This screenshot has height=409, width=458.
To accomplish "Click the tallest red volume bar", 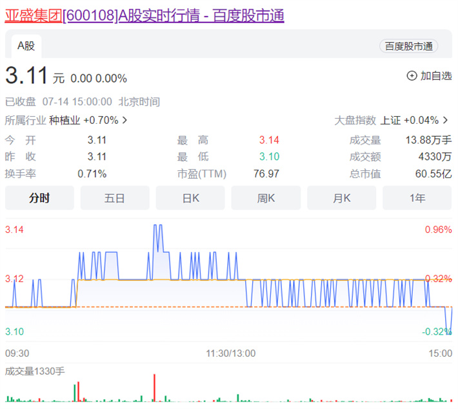I will 155,388.
